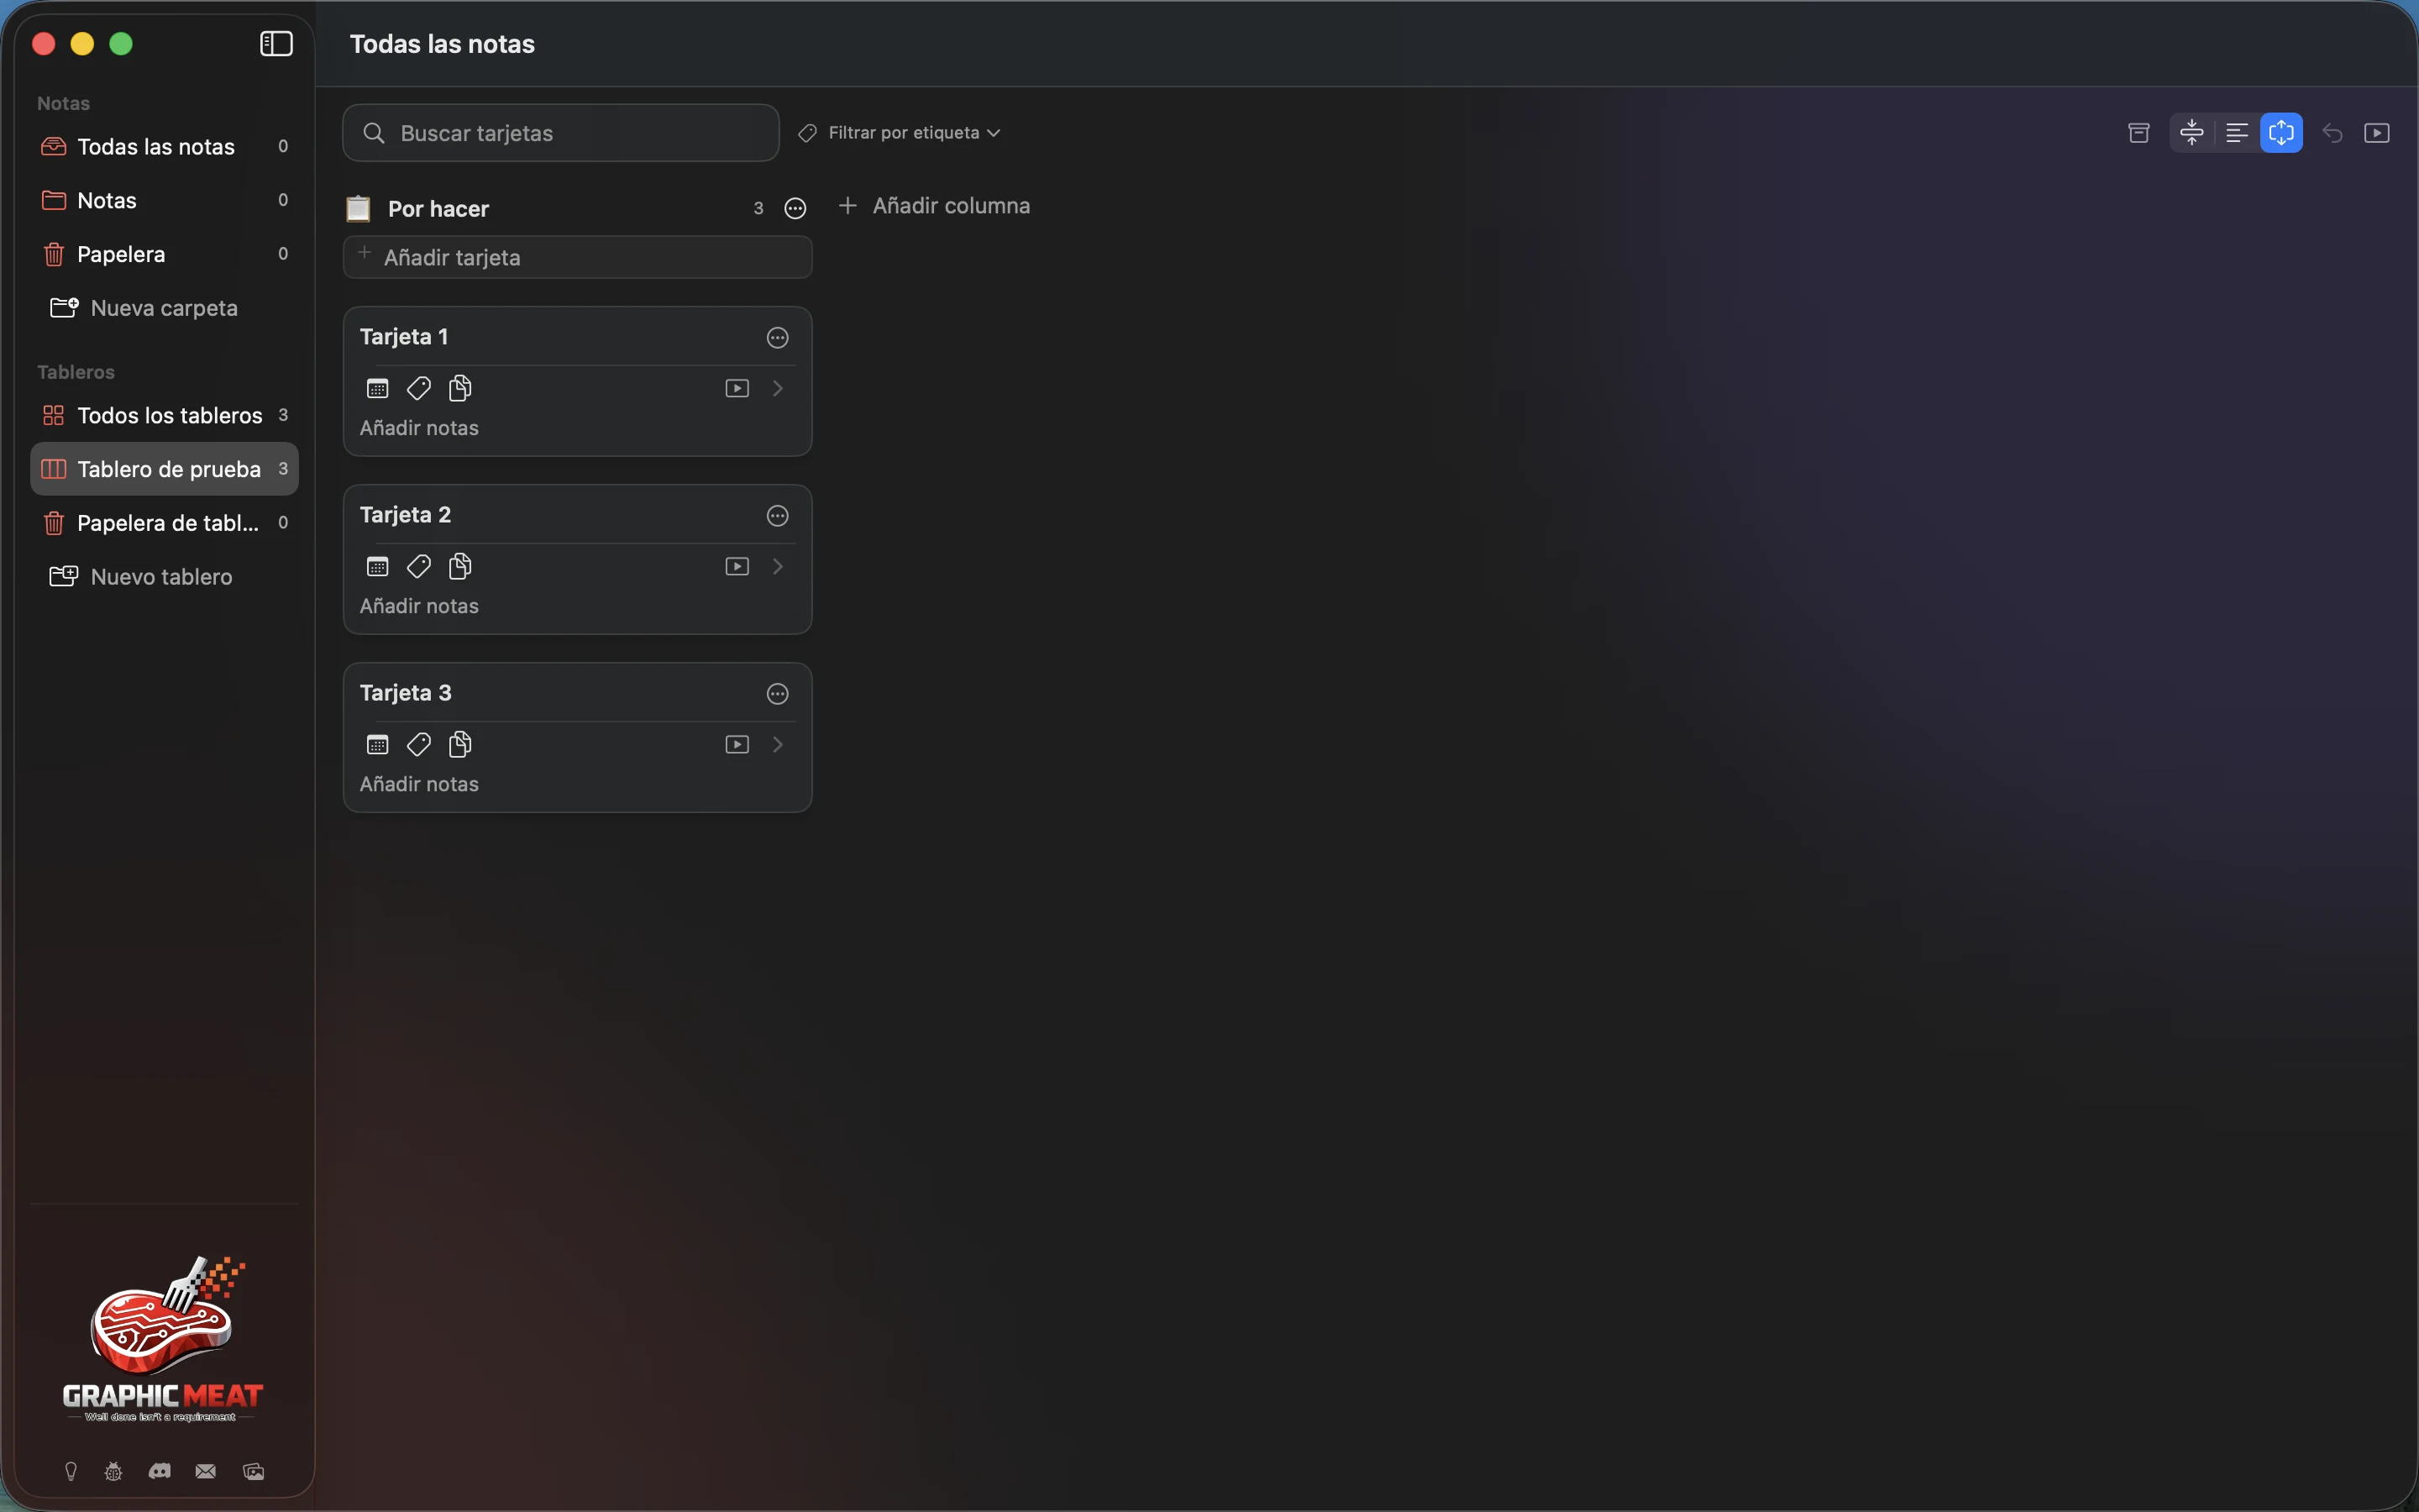Viewport: 2419px width, 1512px height.
Task: Click the envelope email icon
Action: (x=205, y=1471)
